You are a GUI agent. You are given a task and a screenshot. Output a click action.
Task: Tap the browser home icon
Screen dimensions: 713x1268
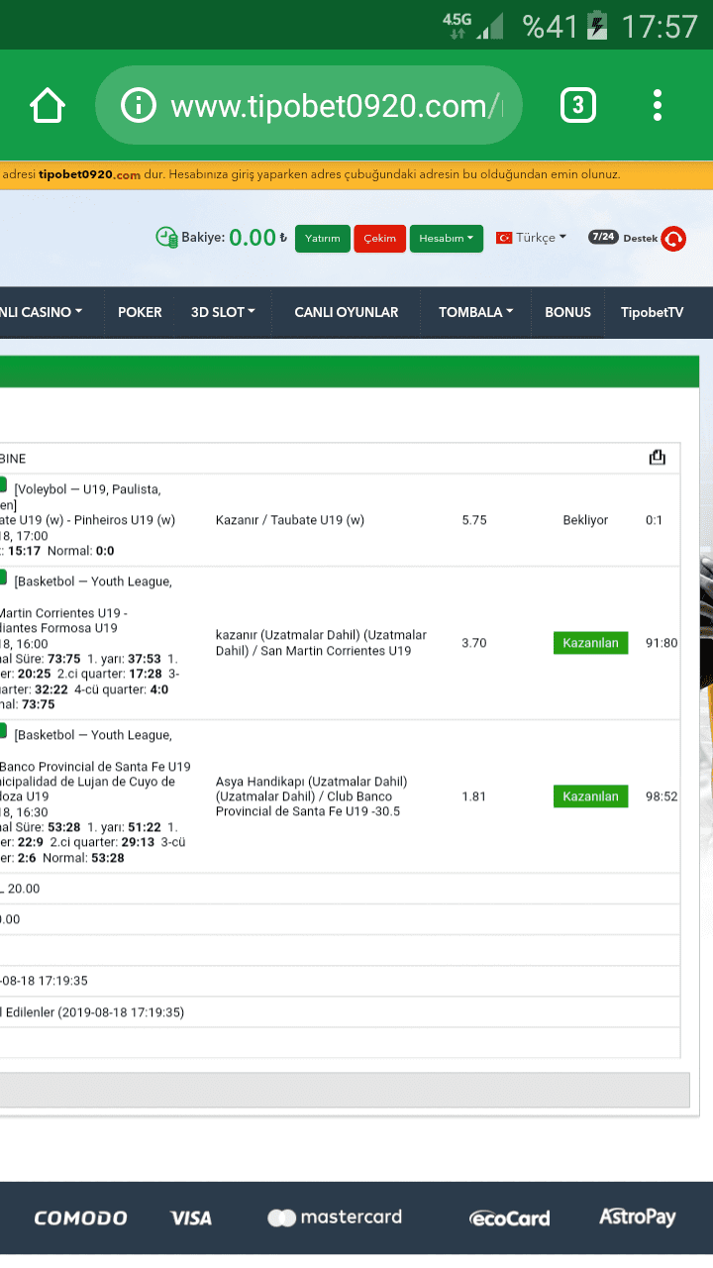[49, 104]
